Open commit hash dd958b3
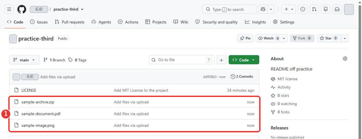This screenshot has width=362, height=139. point(210,77)
